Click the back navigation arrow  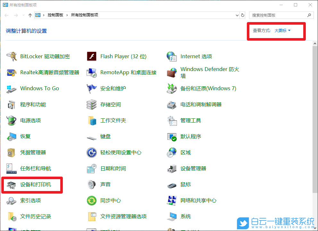[6, 15]
